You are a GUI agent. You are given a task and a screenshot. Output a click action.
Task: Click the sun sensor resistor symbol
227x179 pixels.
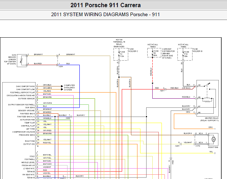(22, 60)
